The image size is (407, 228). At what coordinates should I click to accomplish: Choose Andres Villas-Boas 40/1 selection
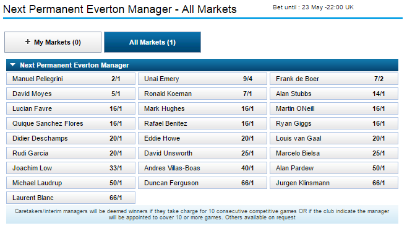coord(202,168)
